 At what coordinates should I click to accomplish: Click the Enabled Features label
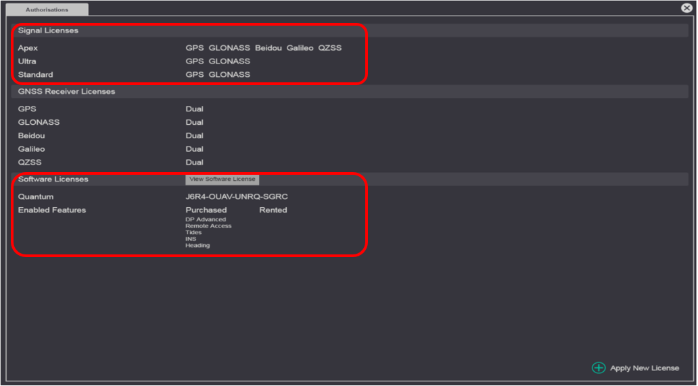51,210
